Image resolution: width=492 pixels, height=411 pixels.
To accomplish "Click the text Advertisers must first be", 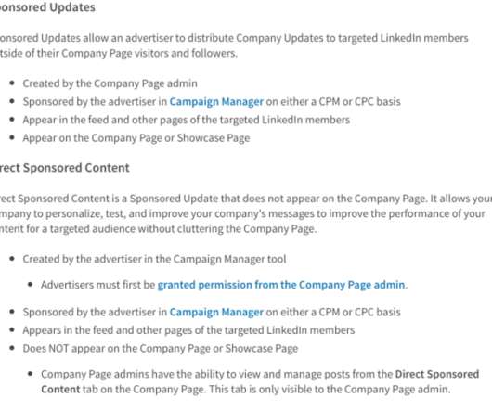I will pos(97,285).
